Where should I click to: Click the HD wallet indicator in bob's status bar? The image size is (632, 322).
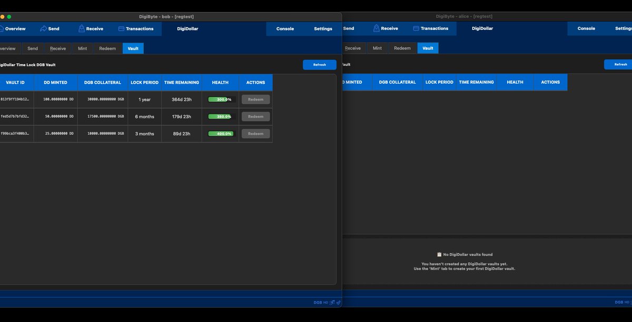pos(325,303)
